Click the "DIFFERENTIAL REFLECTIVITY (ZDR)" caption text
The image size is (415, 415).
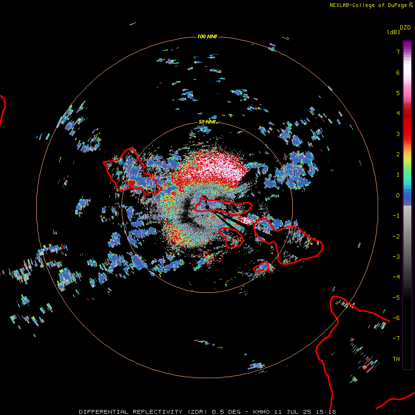click(144, 412)
